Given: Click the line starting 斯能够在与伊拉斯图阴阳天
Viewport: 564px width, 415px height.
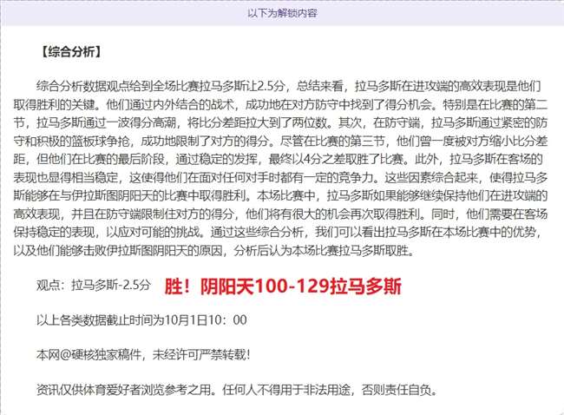Looking at the screenshot, I should coord(280,195).
